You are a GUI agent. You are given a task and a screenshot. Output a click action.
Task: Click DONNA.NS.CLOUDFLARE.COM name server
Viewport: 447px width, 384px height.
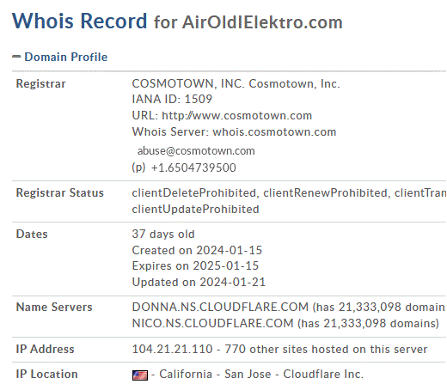click(x=220, y=307)
